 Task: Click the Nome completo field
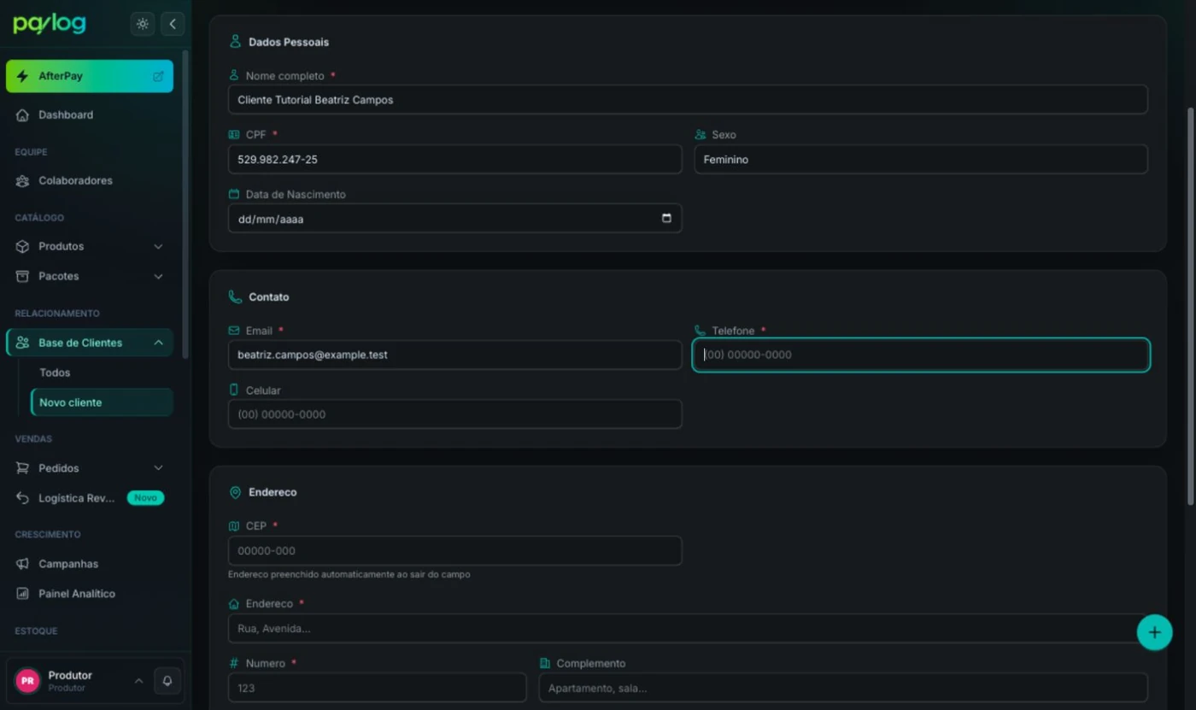point(688,99)
